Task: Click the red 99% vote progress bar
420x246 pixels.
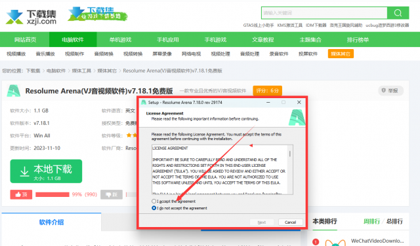Action: [52, 194]
